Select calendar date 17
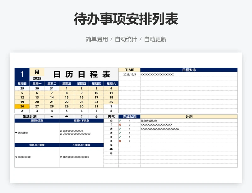Screen dimensions: 252x193 pos(96,97)
